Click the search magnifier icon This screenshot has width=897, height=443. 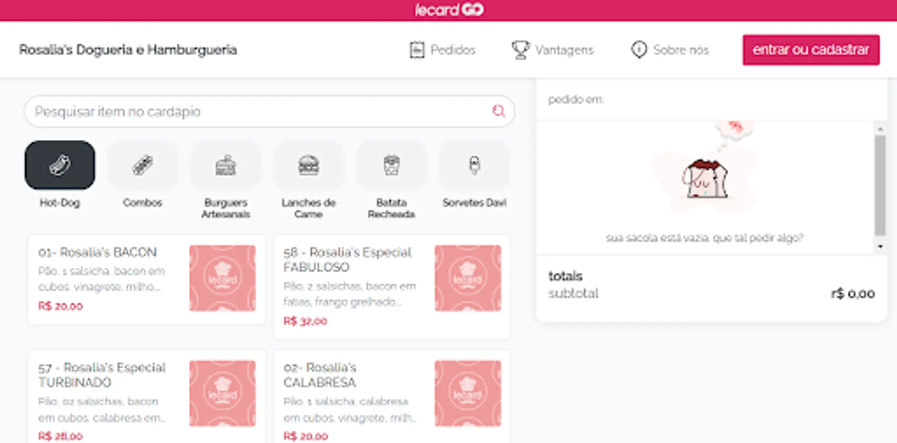tap(498, 111)
